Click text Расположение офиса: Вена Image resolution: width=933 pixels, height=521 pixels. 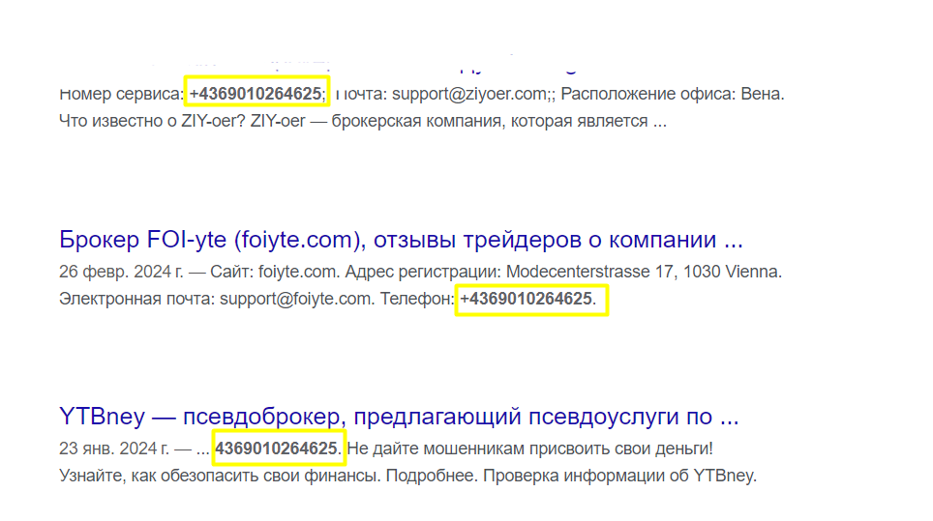[x=673, y=94]
